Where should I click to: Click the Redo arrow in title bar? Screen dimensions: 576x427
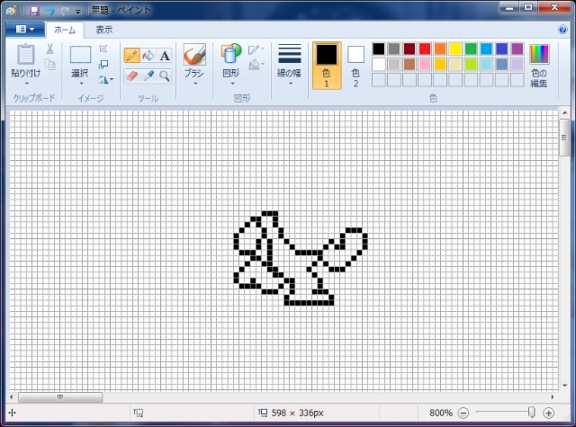65,11
